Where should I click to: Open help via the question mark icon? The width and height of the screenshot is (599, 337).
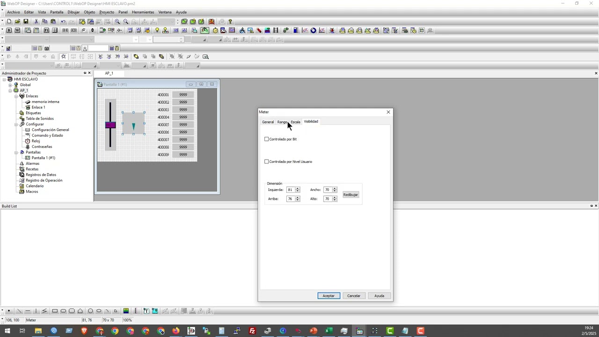230,22
